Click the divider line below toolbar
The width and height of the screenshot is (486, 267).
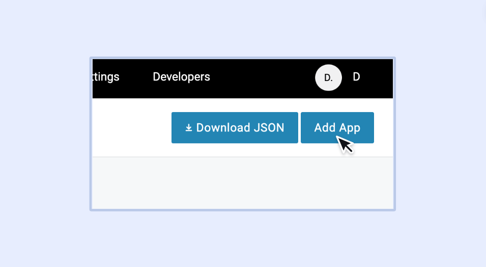(x=243, y=157)
